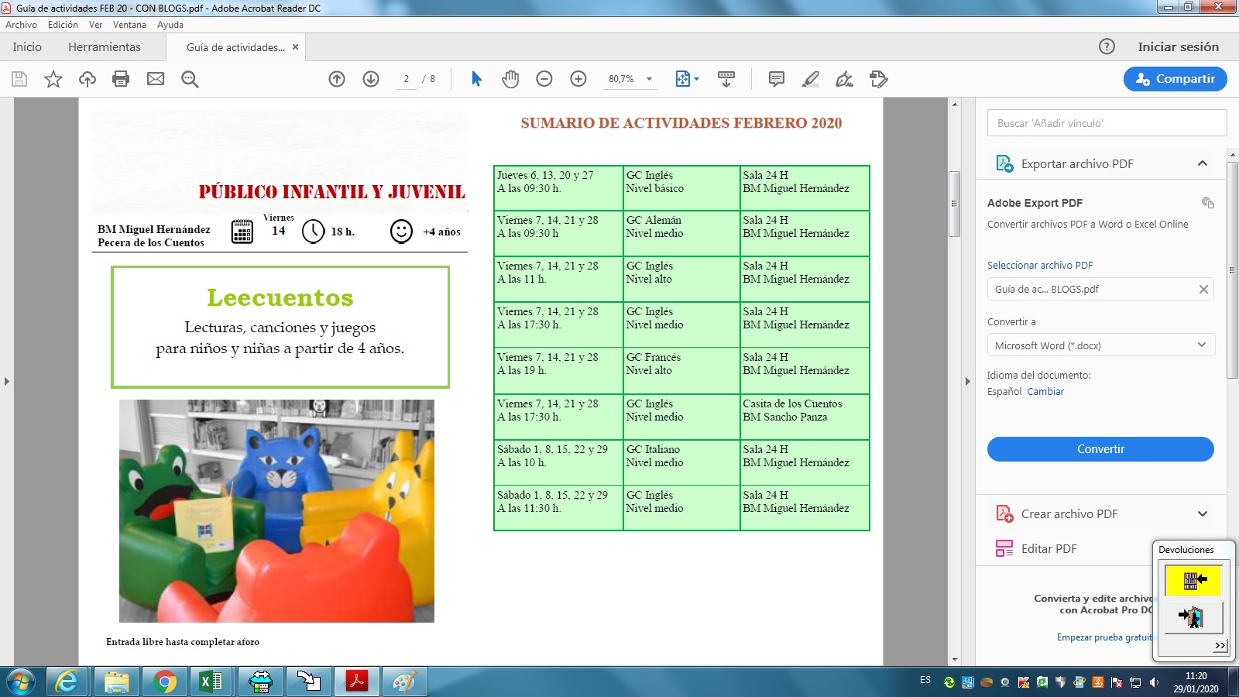This screenshot has height=697, width=1239.
Task: Go to previous page arrow
Action: pyautogui.click(x=337, y=79)
